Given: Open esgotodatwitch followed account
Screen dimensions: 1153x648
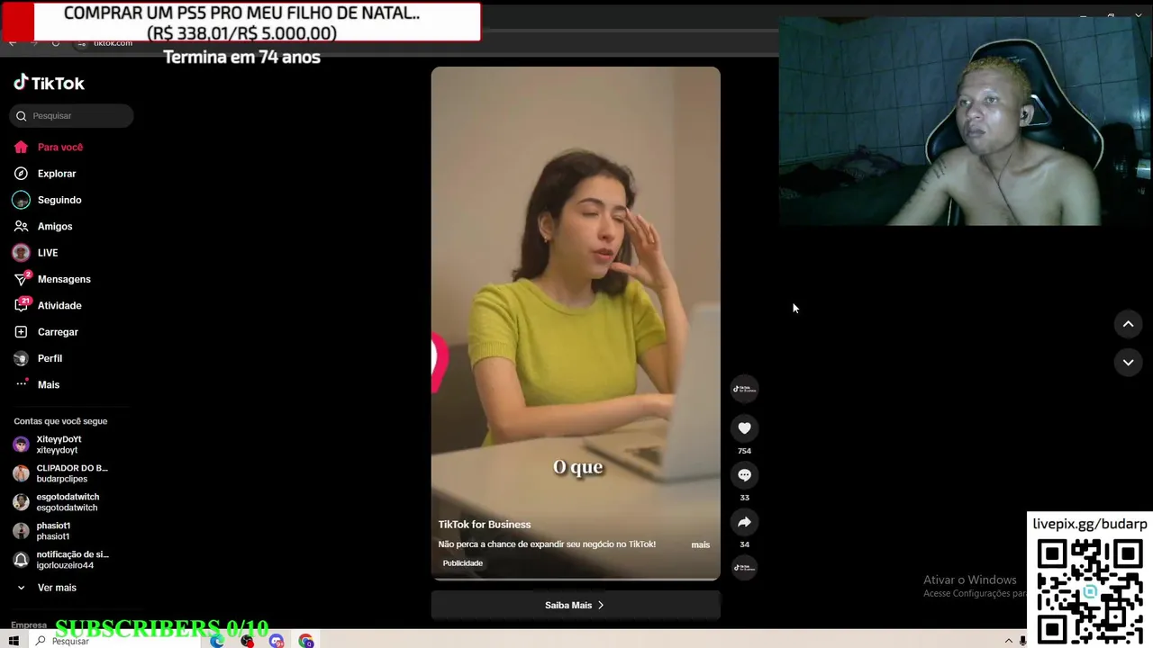Looking at the screenshot, I should 59,502.
